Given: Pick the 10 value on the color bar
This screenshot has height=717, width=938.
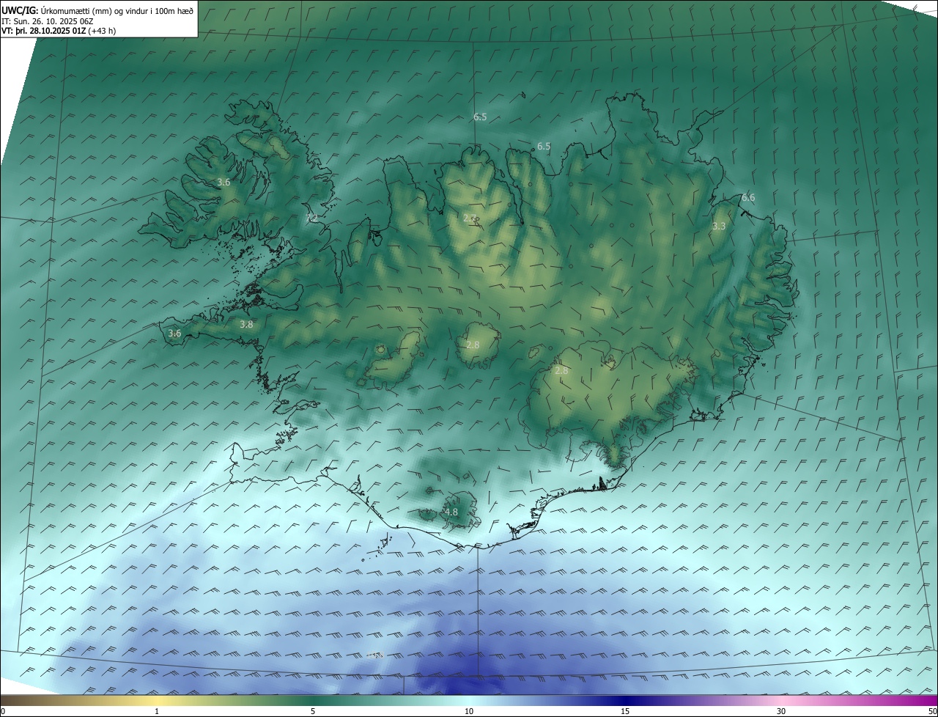Looking at the screenshot, I should coord(469,711).
